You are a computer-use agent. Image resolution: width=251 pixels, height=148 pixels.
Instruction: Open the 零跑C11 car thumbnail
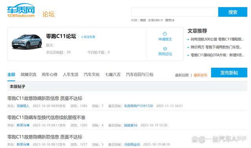[27, 42]
